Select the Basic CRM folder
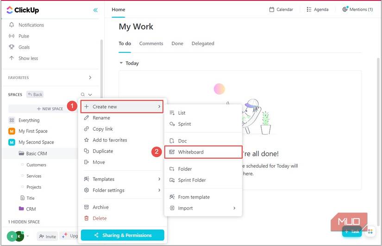The width and height of the screenshot is (382, 246). coord(36,154)
